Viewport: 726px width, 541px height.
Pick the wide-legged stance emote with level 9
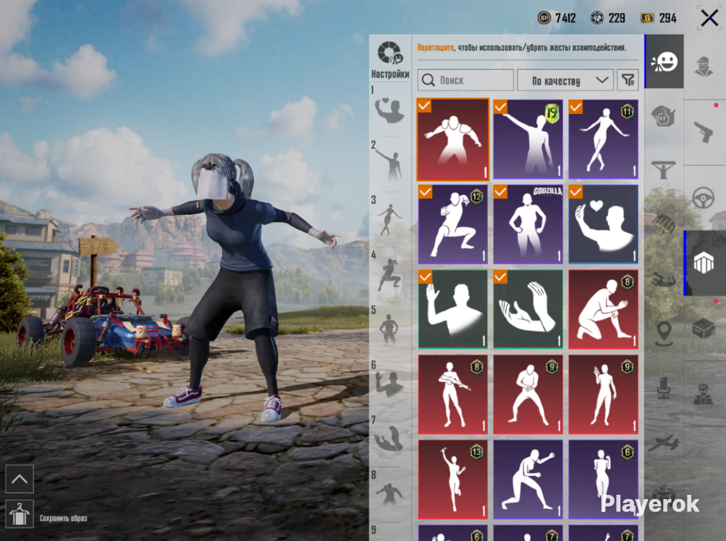528,395
